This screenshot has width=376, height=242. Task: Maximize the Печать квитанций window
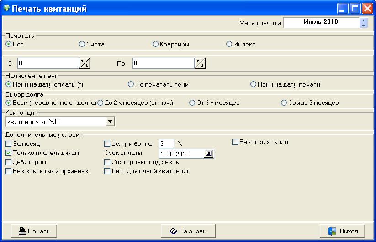pyautogui.click(x=355, y=9)
